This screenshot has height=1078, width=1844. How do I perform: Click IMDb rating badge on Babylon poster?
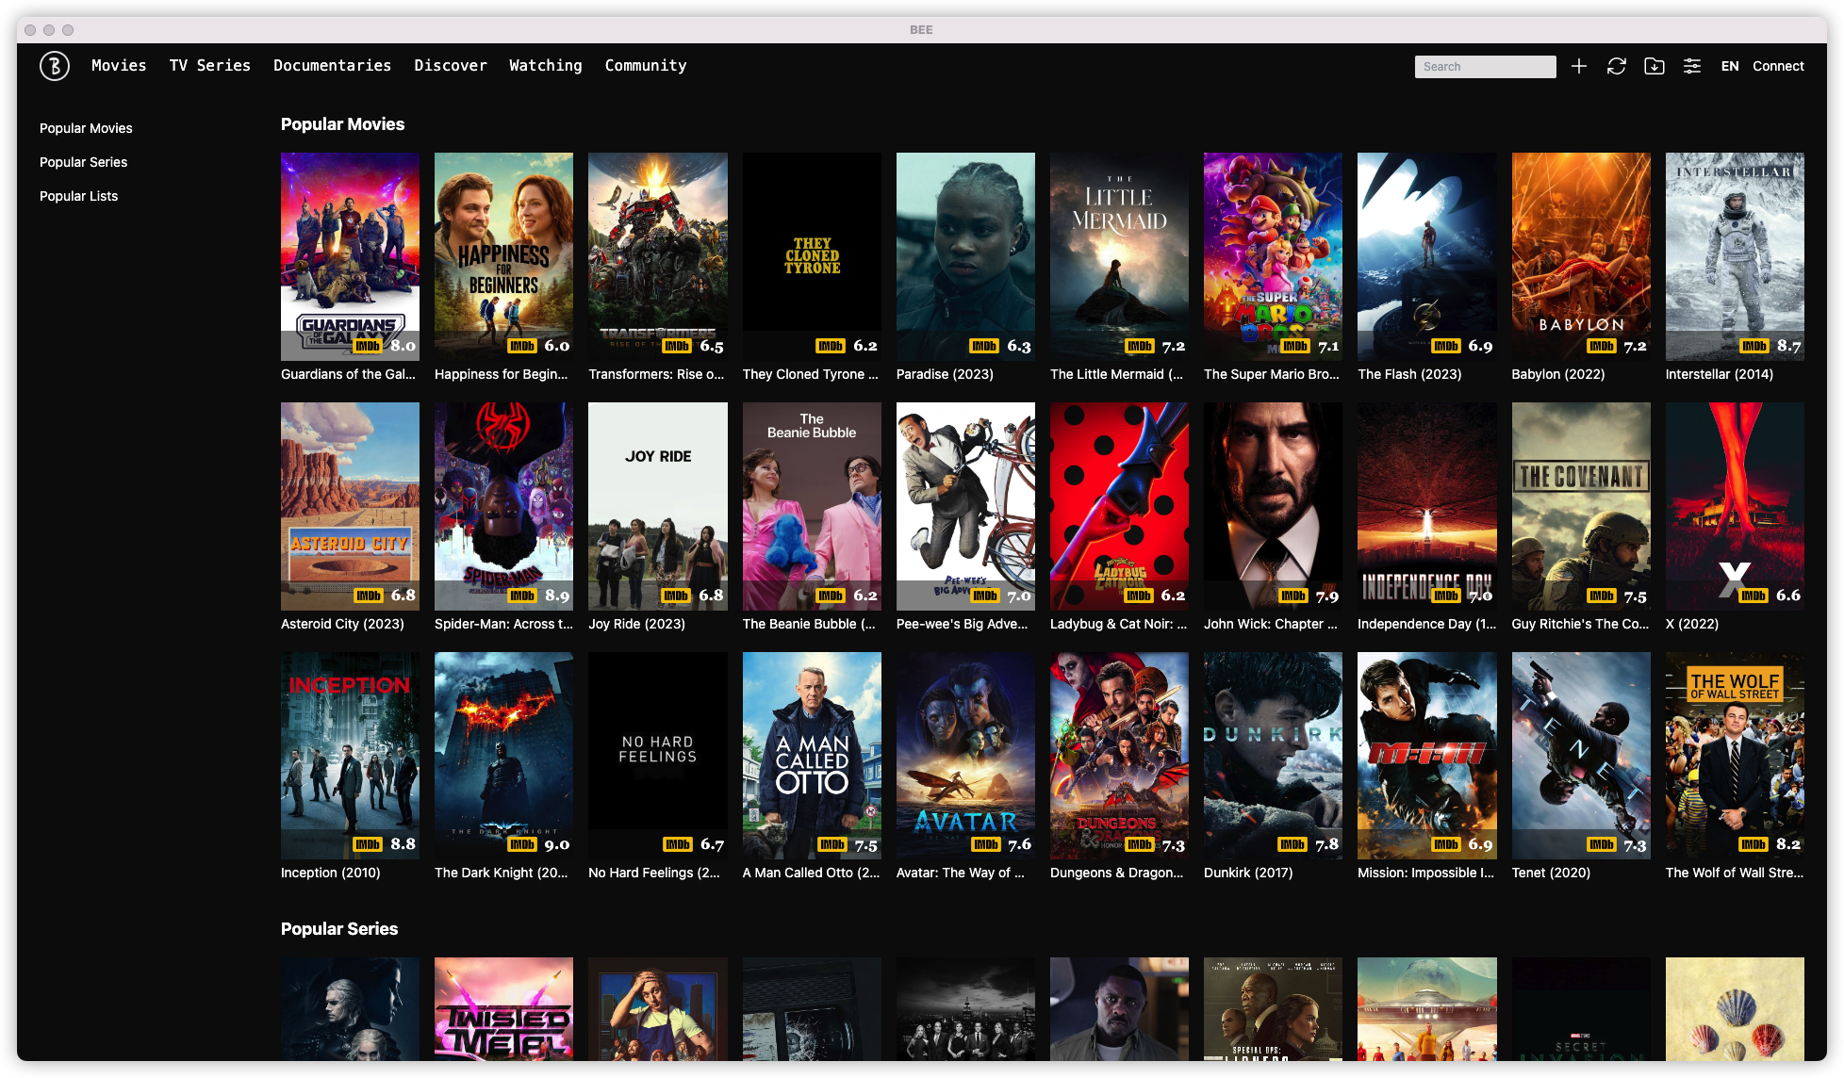1601,346
